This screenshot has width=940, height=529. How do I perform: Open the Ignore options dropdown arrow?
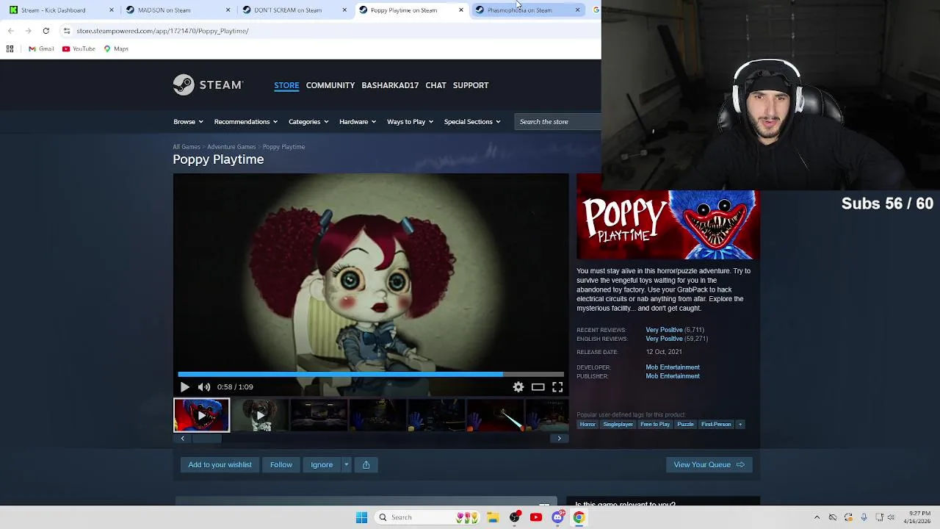[346, 464]
